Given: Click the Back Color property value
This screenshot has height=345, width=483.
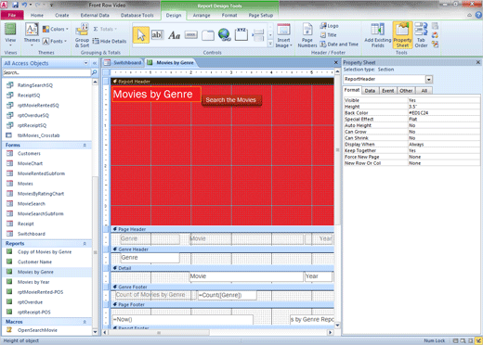Looking at the screenshot, I should coord(444,113).
